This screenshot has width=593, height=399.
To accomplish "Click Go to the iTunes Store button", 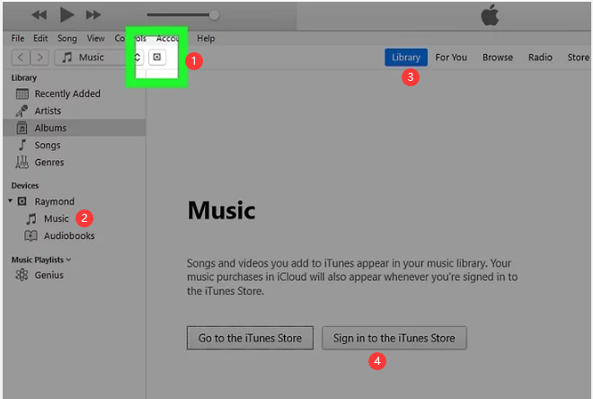I will [250, 338].
